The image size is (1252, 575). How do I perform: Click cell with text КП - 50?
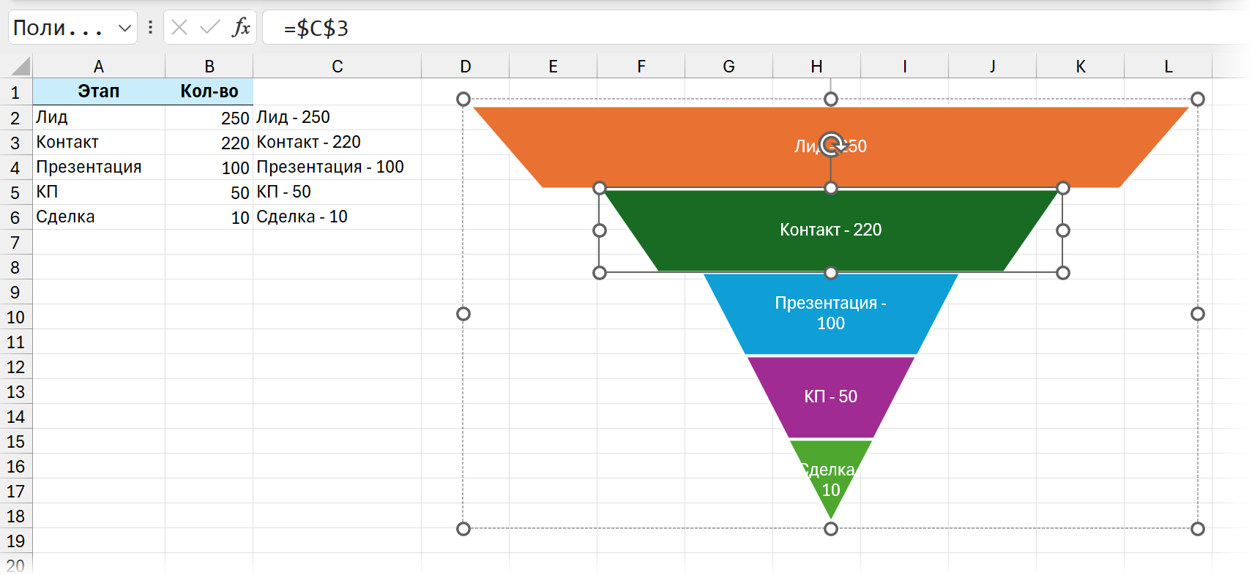337,192
